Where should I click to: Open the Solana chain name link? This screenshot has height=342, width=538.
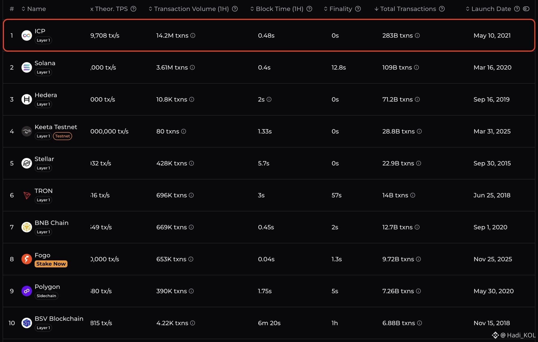[45, 63]
